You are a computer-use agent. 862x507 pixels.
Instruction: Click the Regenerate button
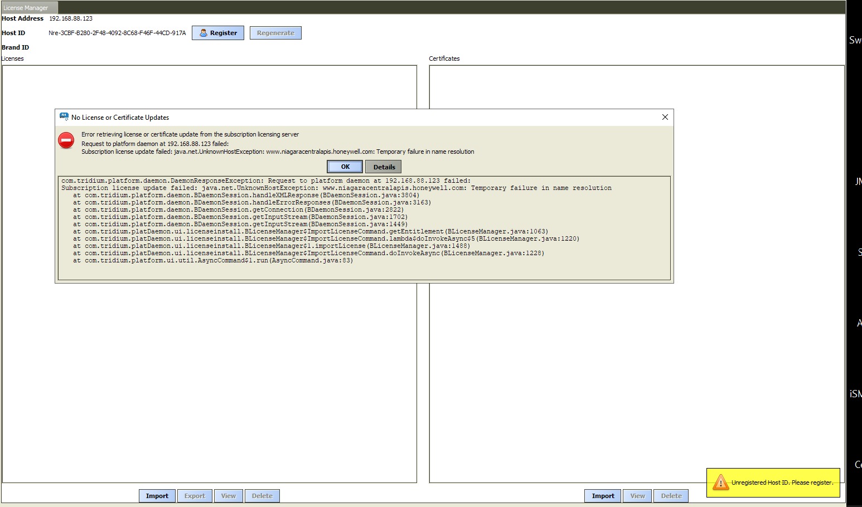(x=275, y=33)
